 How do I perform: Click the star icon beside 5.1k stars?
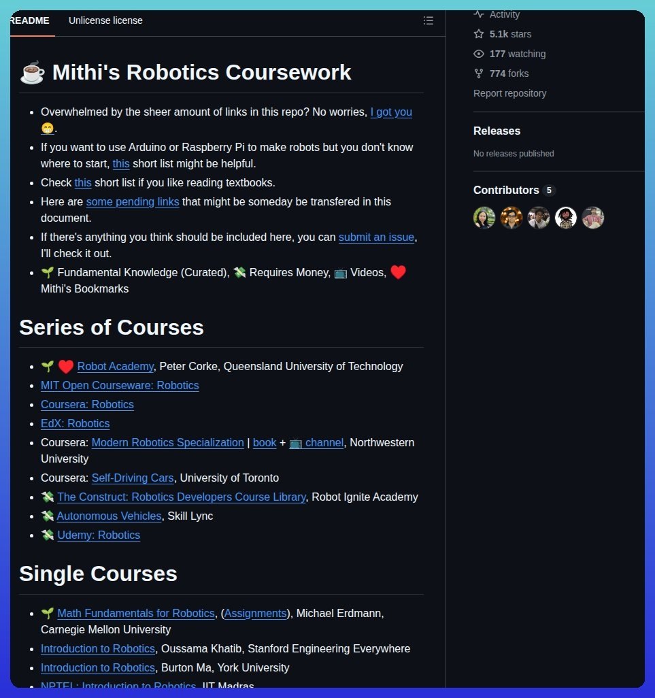point(479,34)
